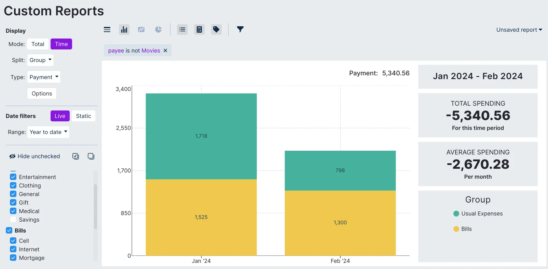The width and height of the screenshot is (548, 269).
Task: Switch to the donut chart view
Action: pos(158,30)
